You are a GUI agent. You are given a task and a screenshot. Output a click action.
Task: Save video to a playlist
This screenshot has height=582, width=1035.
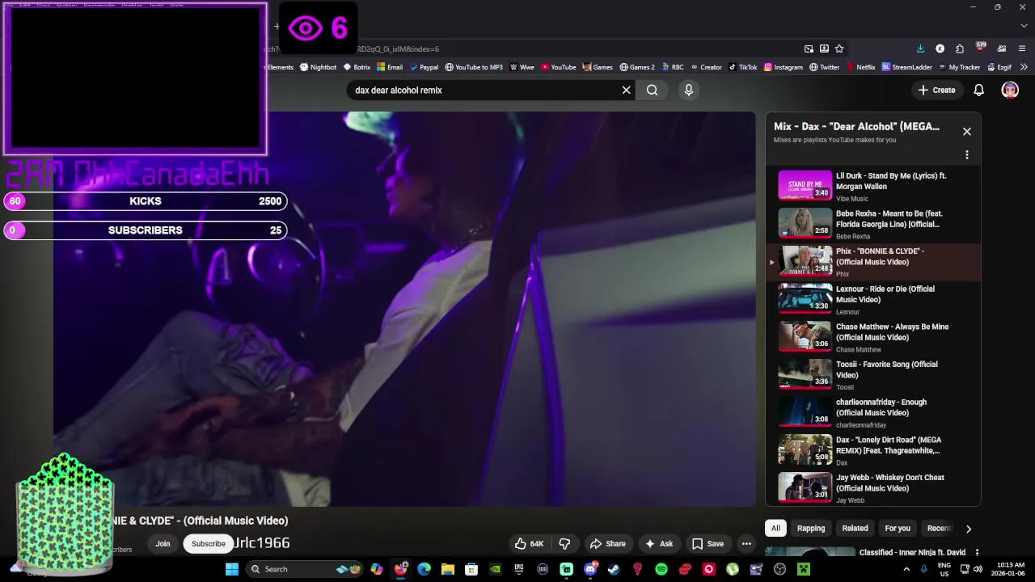[708, 544]
